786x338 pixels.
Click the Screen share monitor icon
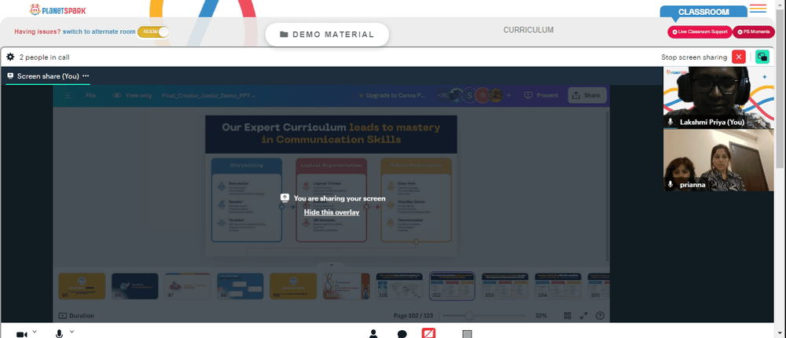[10, 75]
